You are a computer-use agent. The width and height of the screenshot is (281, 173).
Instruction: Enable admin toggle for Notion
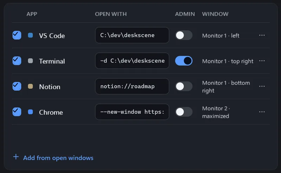tap(184, 86)
